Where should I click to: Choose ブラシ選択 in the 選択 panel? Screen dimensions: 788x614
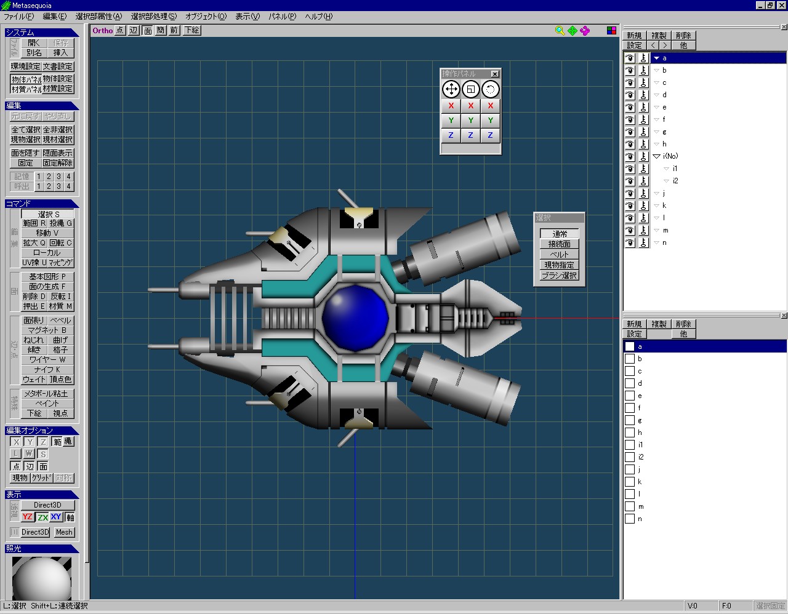[x=559, y=275]
